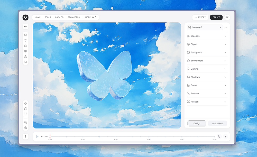Viewport: 257px width, 157px height.
Task: Click the Create button
Action: pyautogui.click(x=216, y=17)
